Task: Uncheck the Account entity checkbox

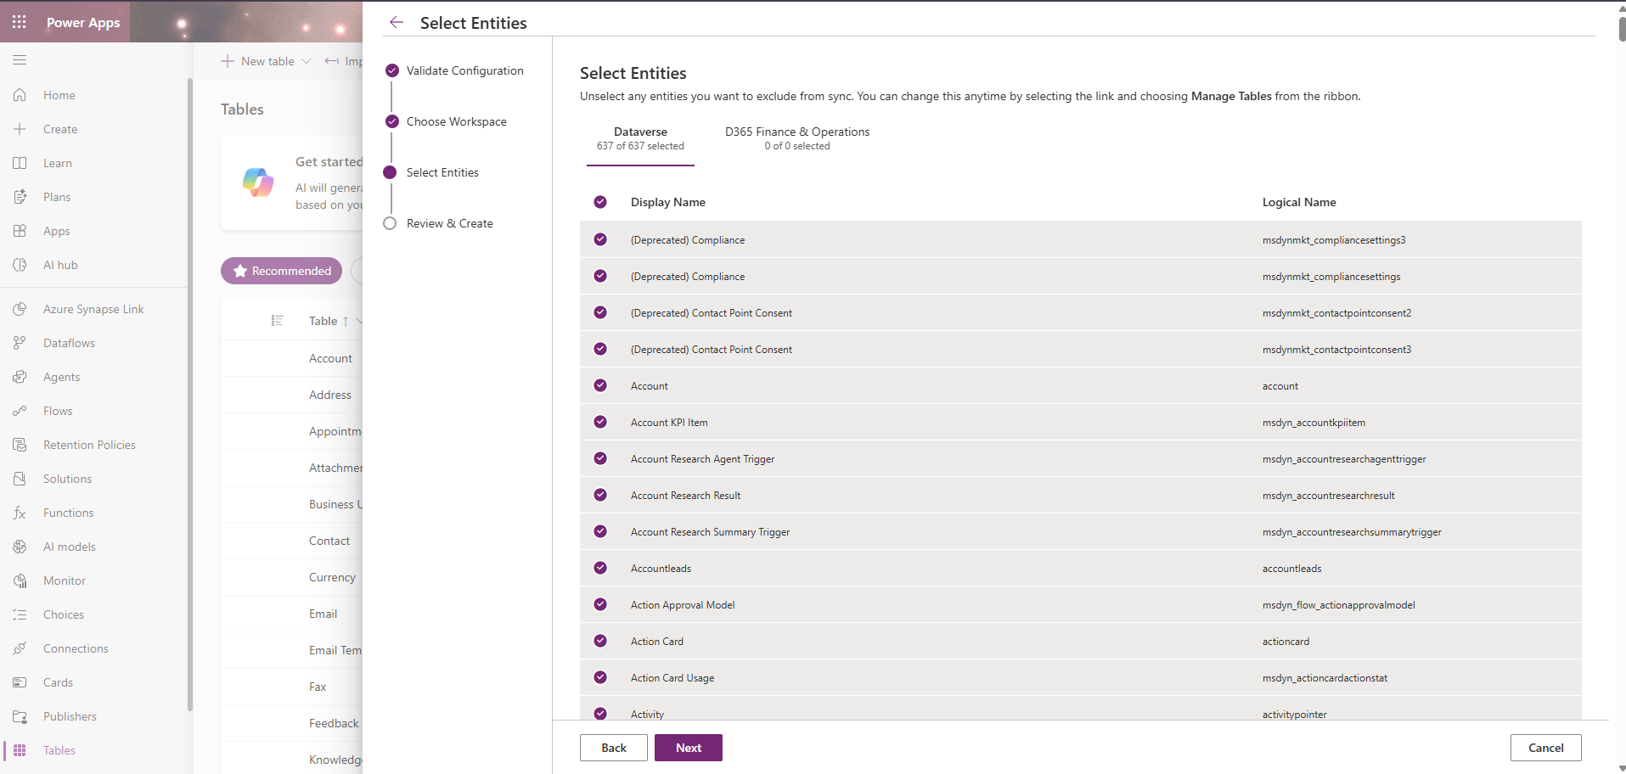Action: 600,385
